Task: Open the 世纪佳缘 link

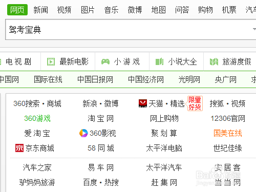Action: tap(228, 148)
